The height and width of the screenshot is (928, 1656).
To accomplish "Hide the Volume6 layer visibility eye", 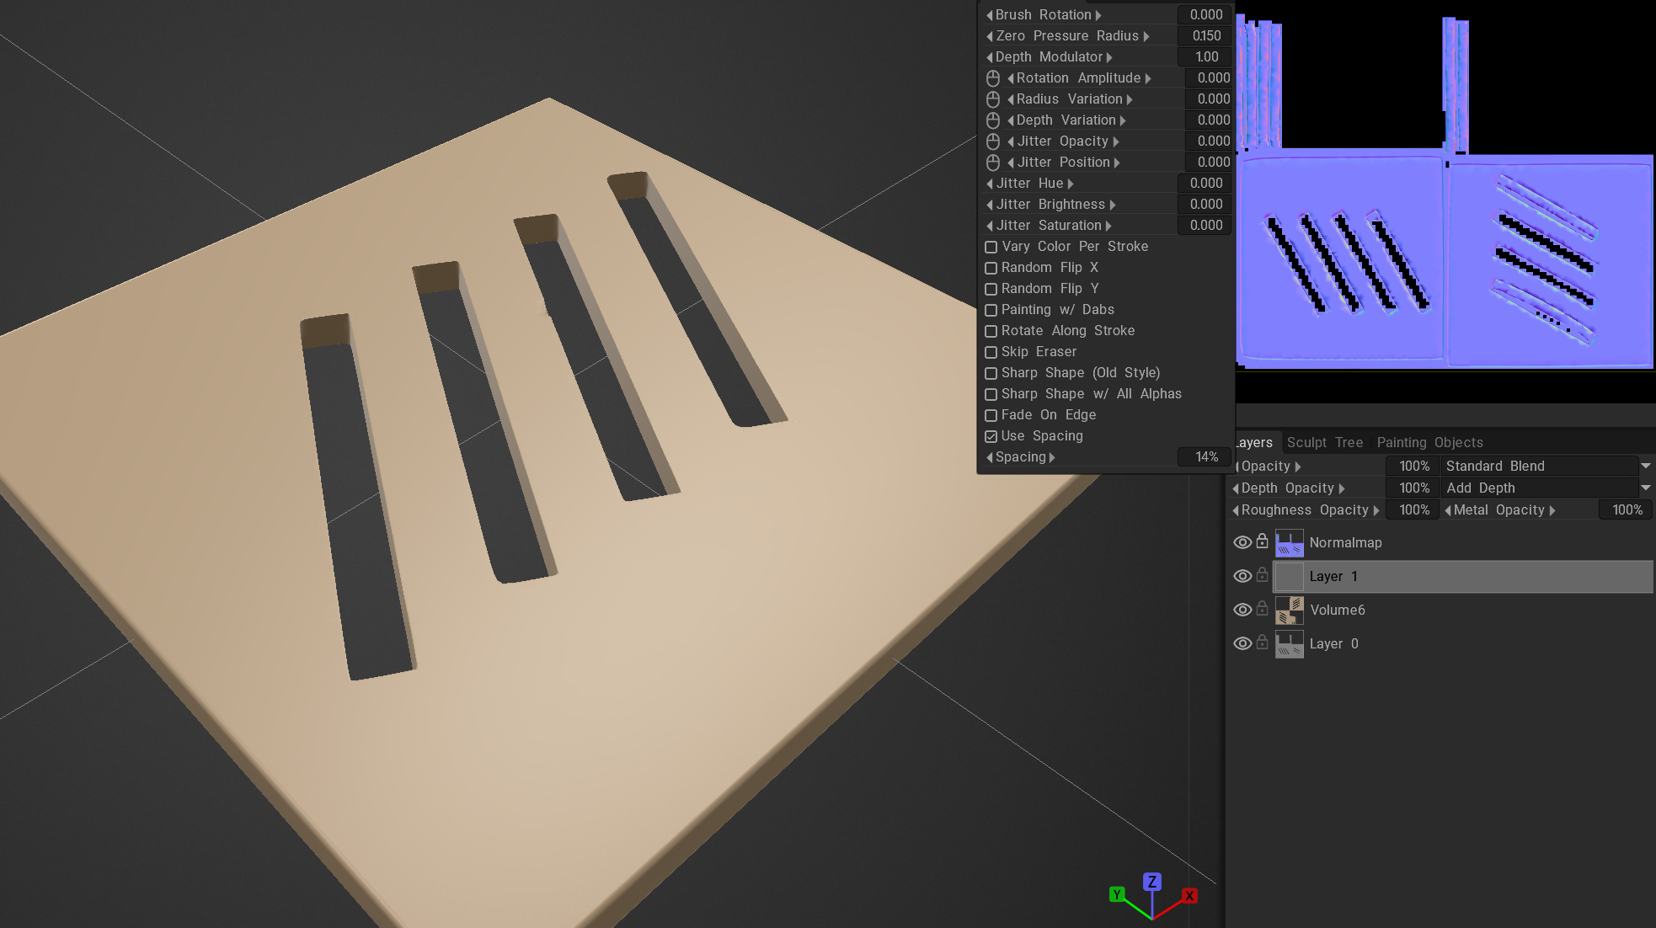I will tap(1242, 610).
